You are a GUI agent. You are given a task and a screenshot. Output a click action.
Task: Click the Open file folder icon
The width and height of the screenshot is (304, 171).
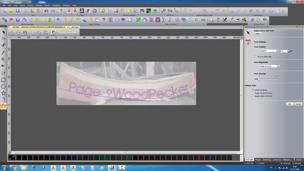[x=11, y=11]
